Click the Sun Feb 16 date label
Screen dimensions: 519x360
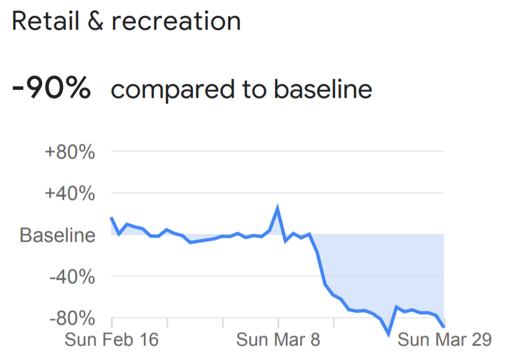pos(111,340)
